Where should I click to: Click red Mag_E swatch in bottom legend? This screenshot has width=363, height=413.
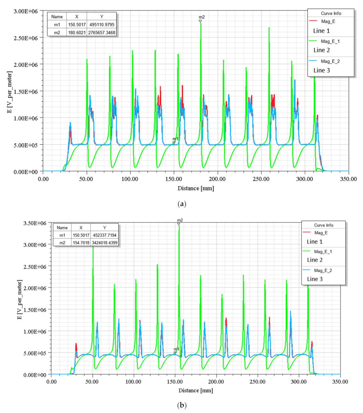coord(307,232)
